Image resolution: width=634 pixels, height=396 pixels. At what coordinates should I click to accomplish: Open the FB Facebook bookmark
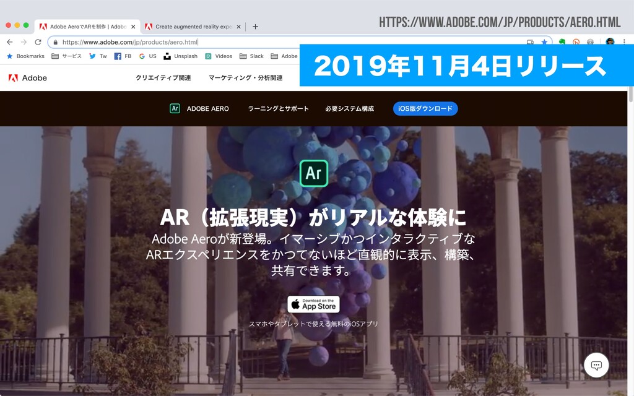tap(123, 56)
